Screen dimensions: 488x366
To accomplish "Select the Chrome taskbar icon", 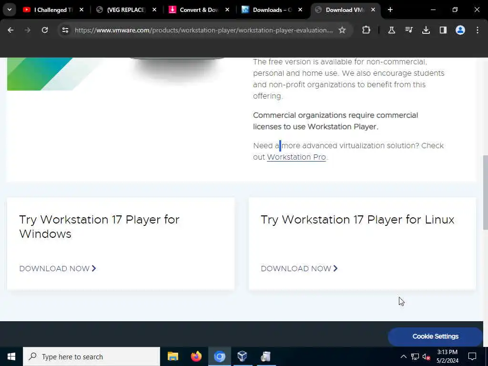I will pyautogui.click(x=219, y=356).
